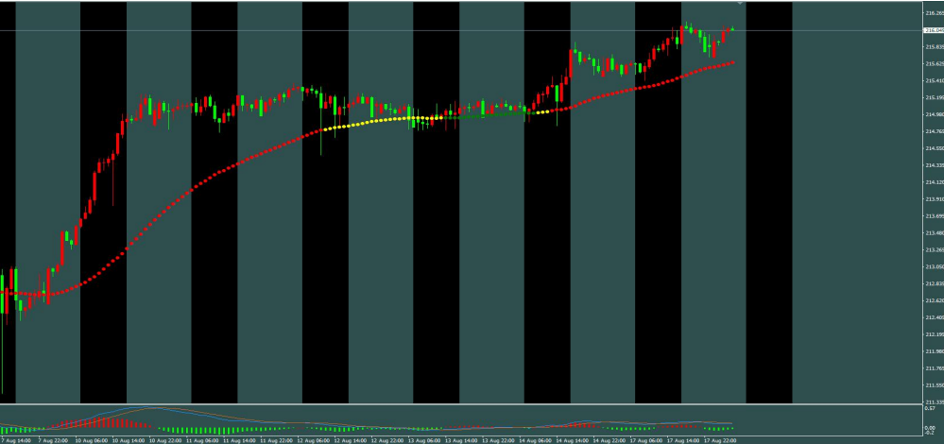Click the 212.620 price scale label
This screenshot has width=944, height=444.
click(x=935, y=300)
